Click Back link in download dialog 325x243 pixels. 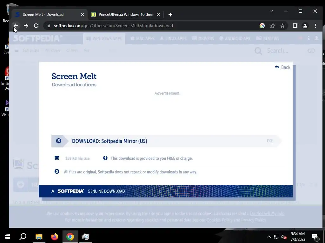coord(282,67)
